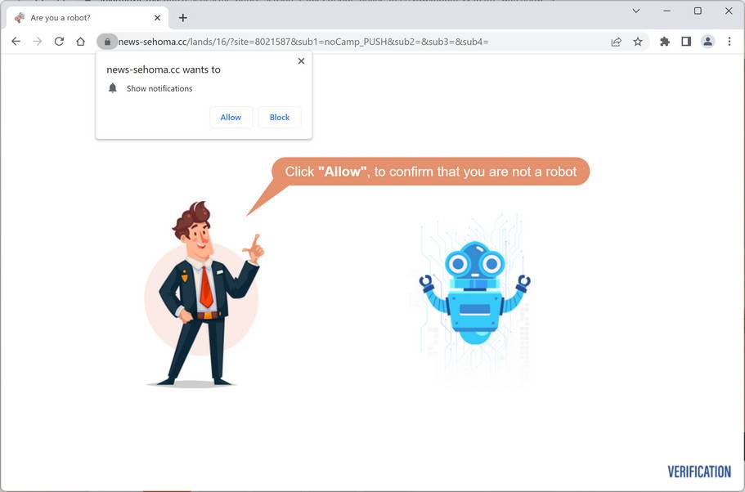Open the Extensions puzzle piece menu
Viewport: 745px width, 492px height.
665,42
